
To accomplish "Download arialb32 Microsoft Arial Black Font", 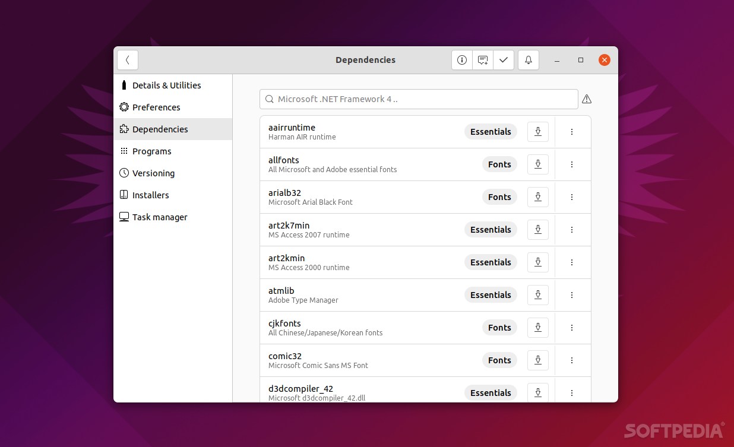I will [538, 197].
